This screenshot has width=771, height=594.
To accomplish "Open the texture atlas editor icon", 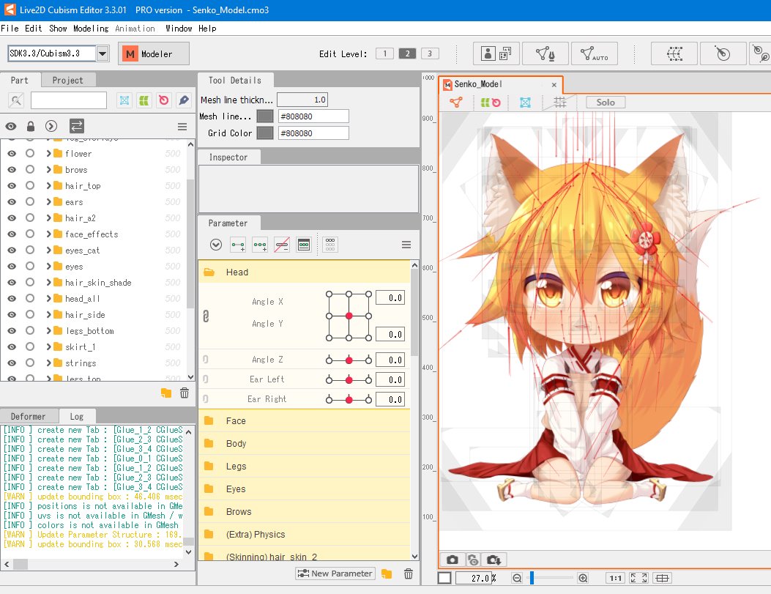I will (496, 53).
